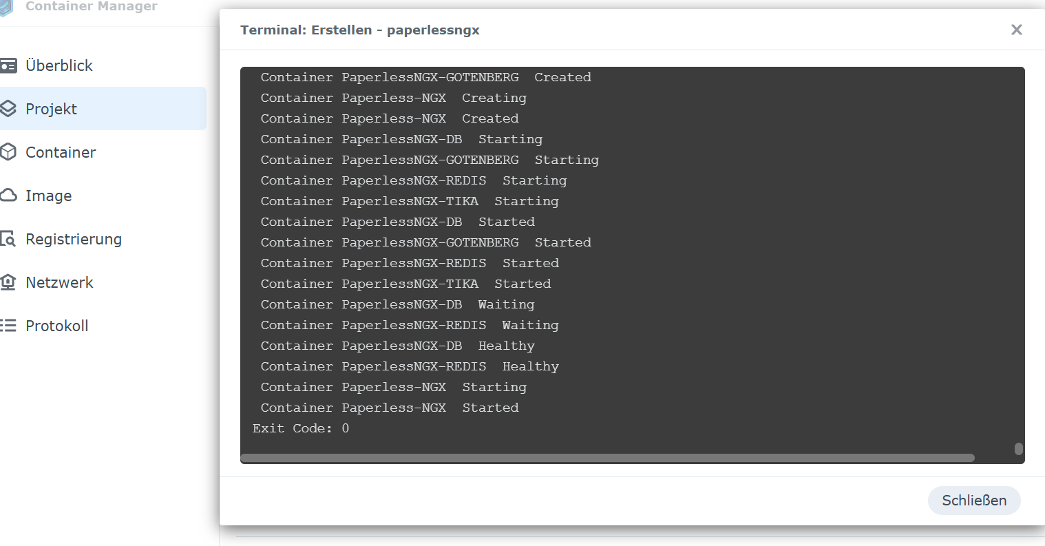Click the Projekt layers icon

[x=8, y=109]
